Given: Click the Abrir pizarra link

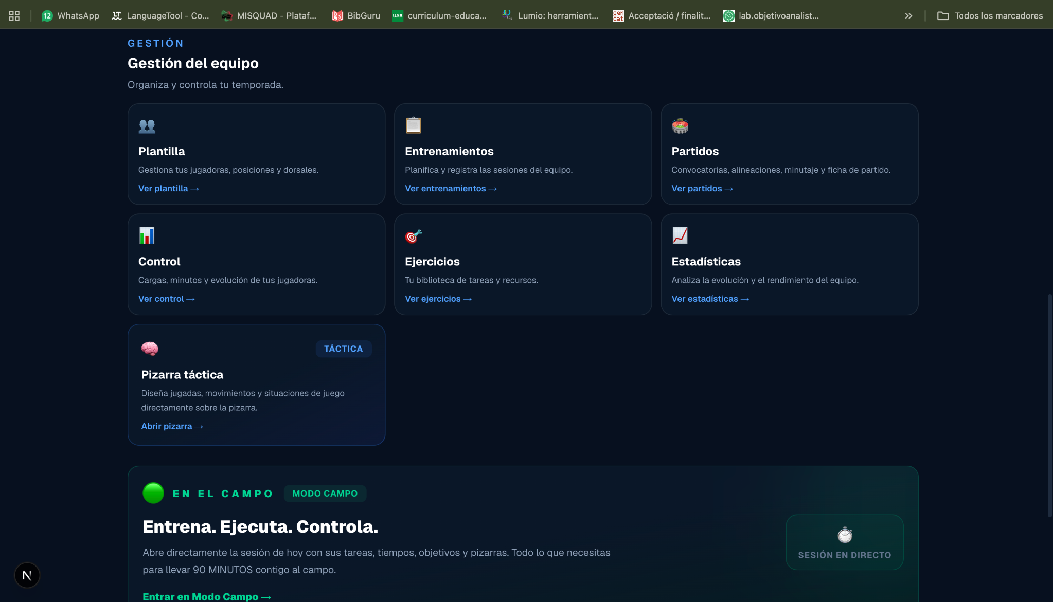Looking at the screenshot, I should pos(172,426).
